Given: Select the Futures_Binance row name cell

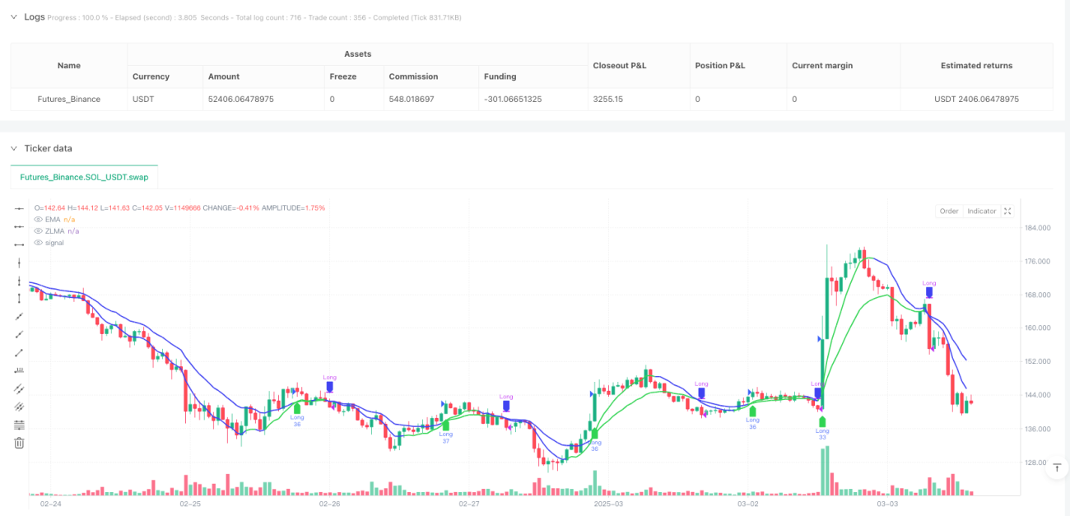Looking at the screenshot, I should [69, 99].
